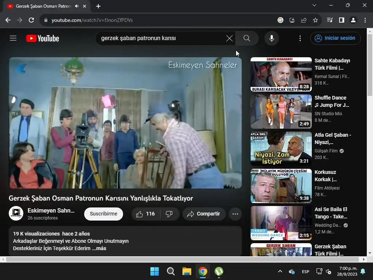
Task: Click the main video player frame
Action: (125, 123)
